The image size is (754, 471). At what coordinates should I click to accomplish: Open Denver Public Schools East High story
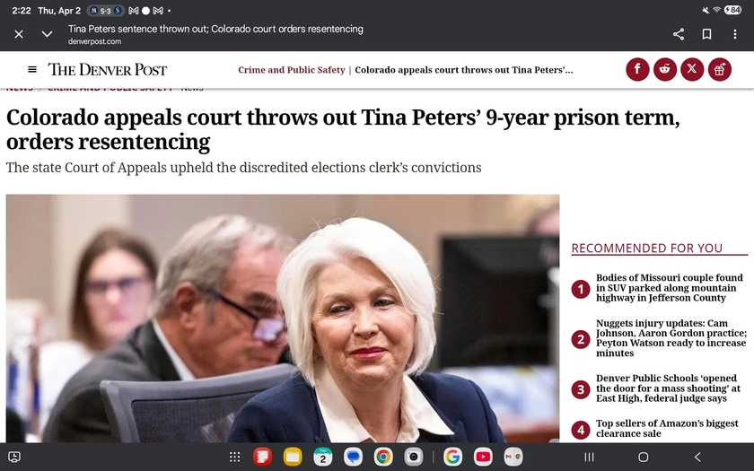point(668,389)
